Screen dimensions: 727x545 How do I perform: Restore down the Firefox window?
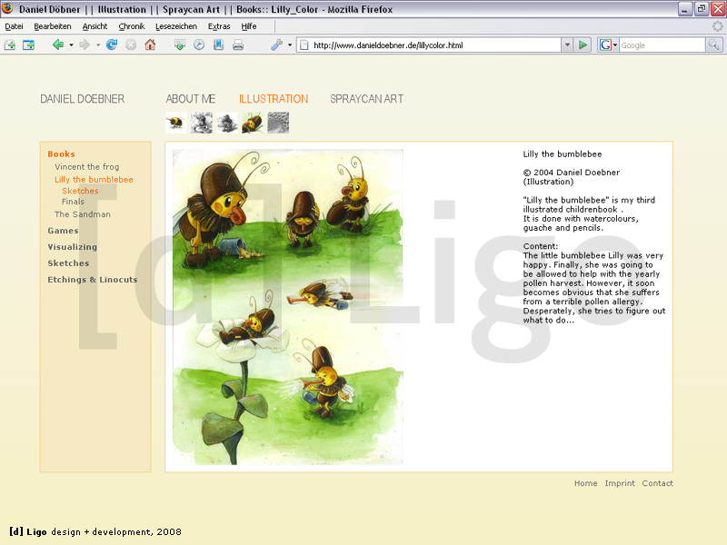pyautogui.click(x=702, y=9)
